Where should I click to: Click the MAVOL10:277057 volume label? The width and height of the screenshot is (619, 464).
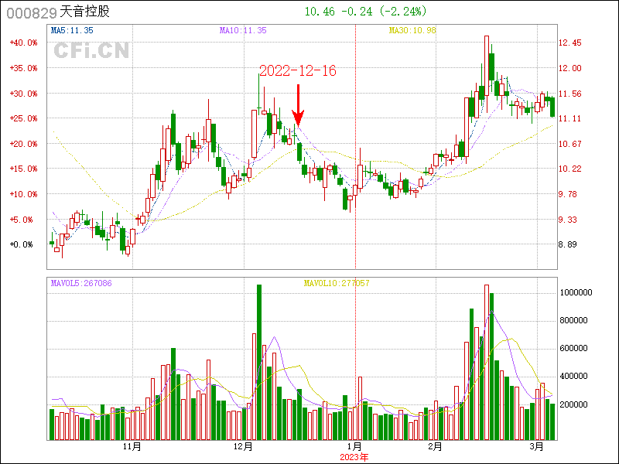(x=336, y=284)
